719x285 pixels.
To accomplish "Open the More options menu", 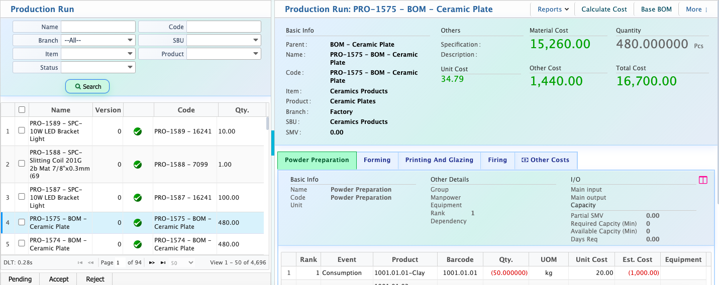I will 697,9.
